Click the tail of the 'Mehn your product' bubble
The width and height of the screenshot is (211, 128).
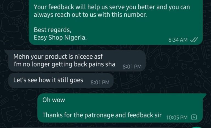pyautogui.click(x=6, y=52)
